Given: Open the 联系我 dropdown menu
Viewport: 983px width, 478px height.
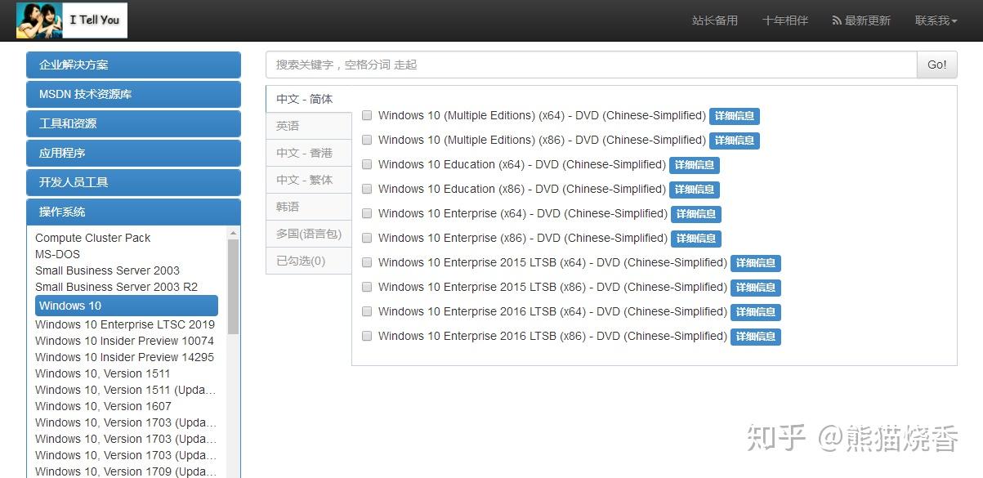Looking at the screenshot, I should [936, 20].
